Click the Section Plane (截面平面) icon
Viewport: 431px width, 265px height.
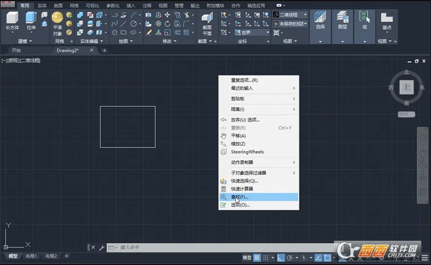[x=207, y=17]
